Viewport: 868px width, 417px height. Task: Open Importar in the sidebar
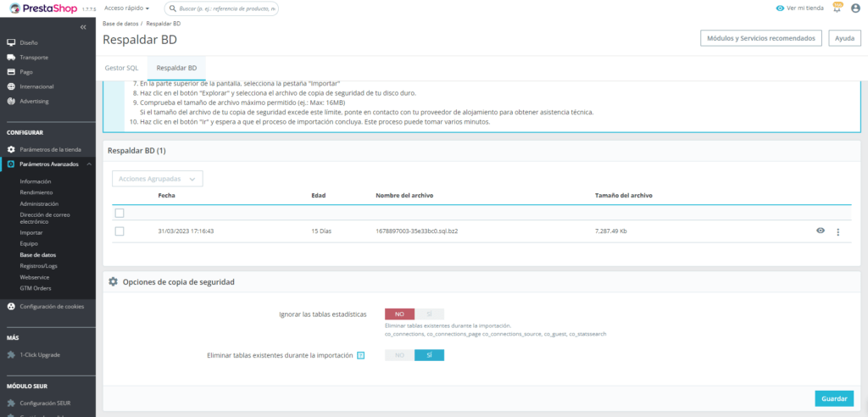pyautogui.click(x=31, y=232)
